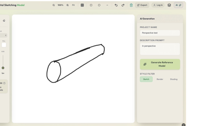Click Generate Reference Model button
This screenshot has width=200, height=126.
tap(160, 64)
